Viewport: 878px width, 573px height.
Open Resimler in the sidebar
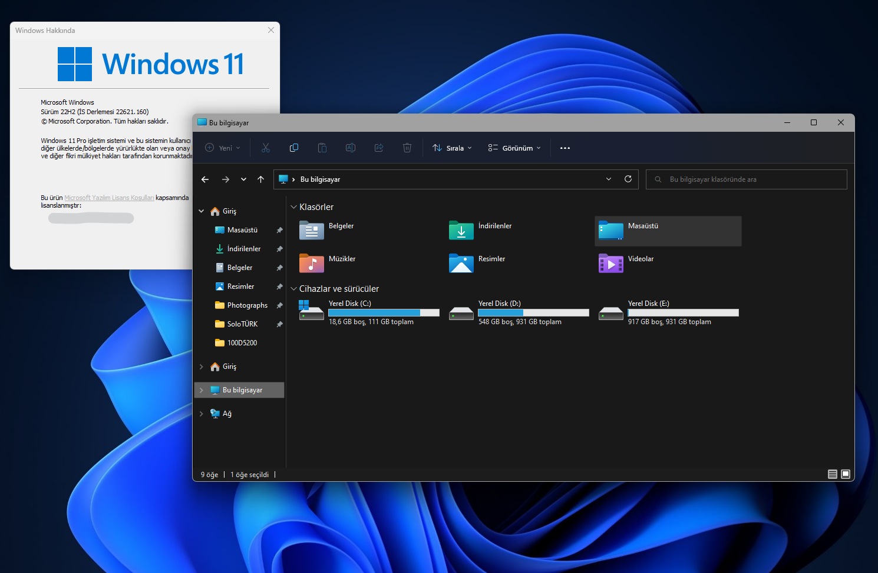(x=239, y=286)
